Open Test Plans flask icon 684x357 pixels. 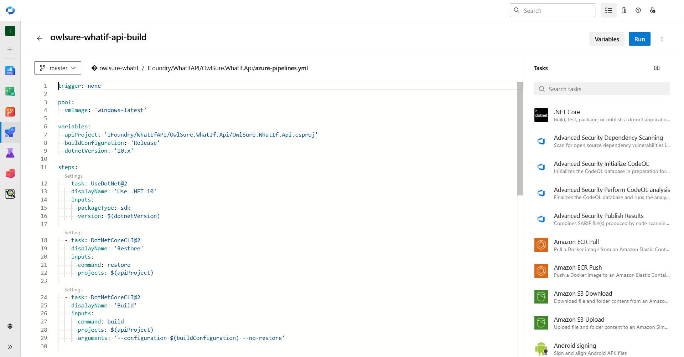pyautogui.click(x=10, y=153)
